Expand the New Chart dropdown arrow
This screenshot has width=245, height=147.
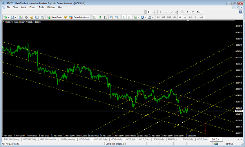(8, 17)
